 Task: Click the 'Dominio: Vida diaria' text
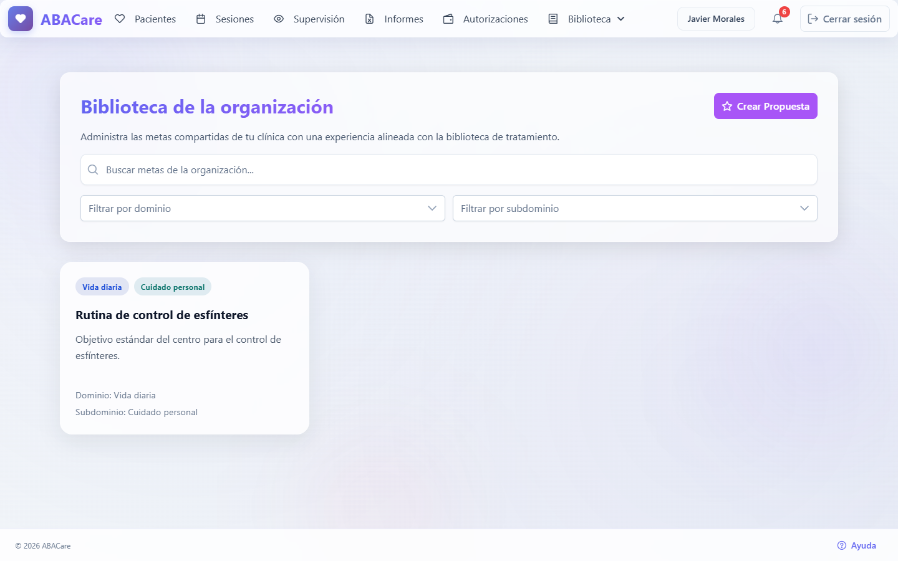click(115, 395)
